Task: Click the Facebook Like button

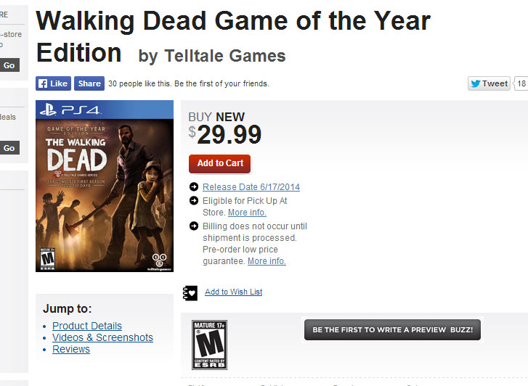Action: click(52, 83)
